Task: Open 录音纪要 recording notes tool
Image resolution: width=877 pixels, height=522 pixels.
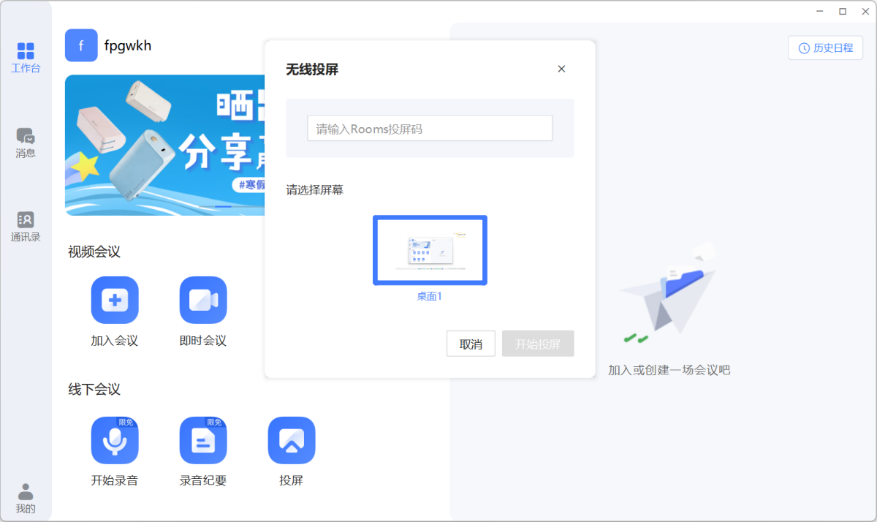Action: (202, 440)
